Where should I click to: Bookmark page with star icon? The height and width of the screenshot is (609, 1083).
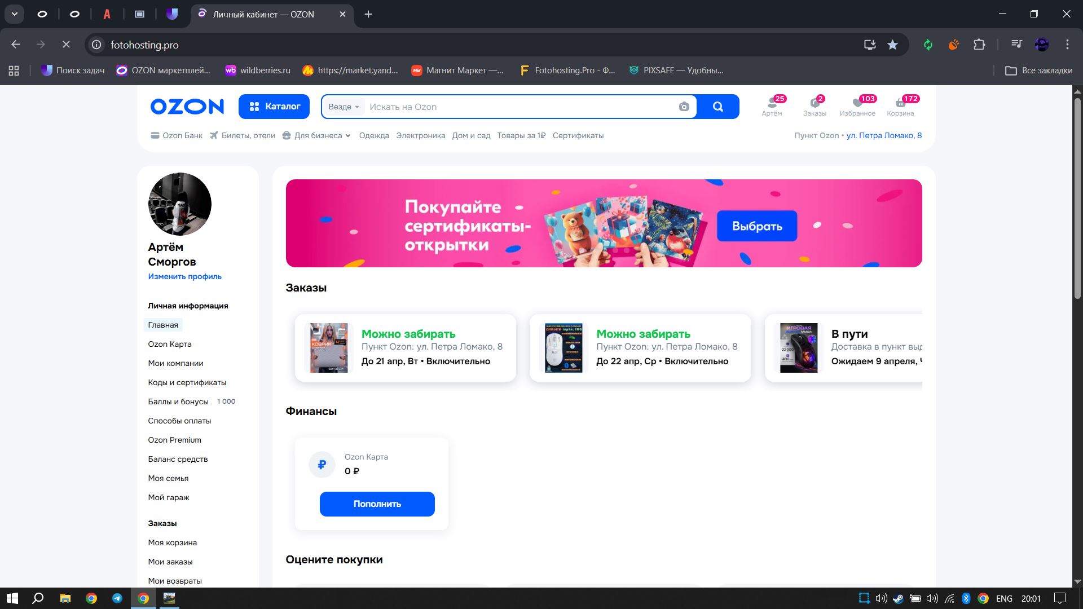coord(892,45)
